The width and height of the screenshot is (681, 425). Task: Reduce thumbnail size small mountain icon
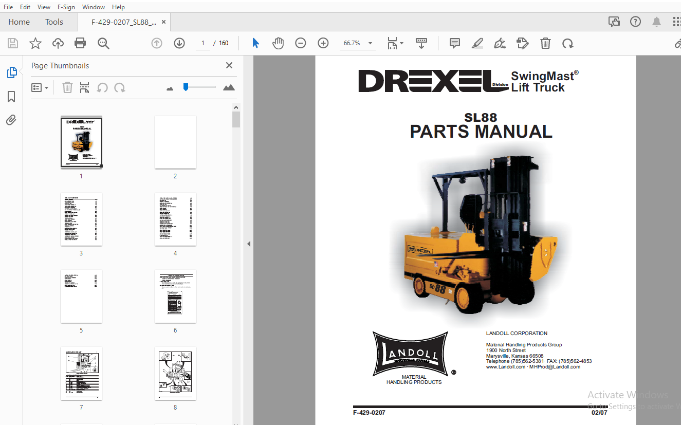tap(170, 88)
